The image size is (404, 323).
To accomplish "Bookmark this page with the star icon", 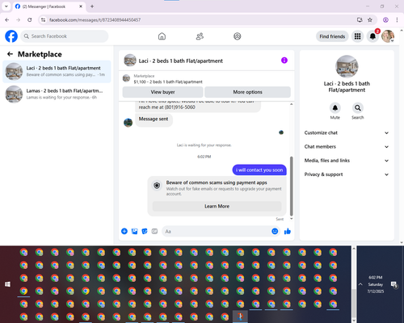I will coord(370,19).
